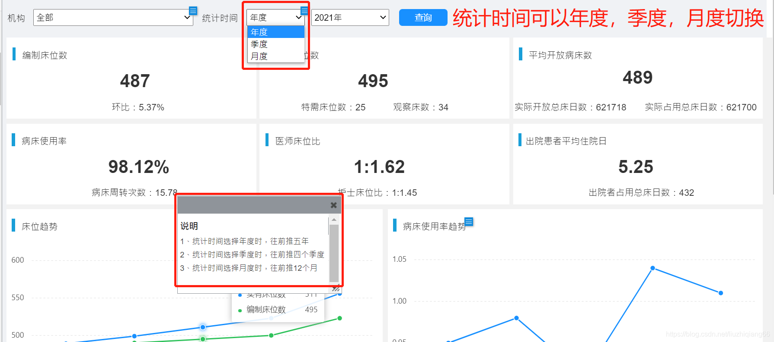Click the note icon next to 病床使用率趋势

[x=469, y=222]
